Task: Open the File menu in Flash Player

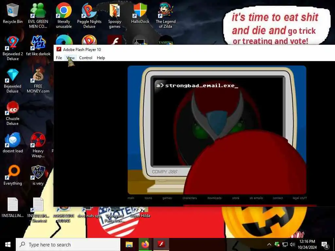Action: tap(59, 58)
